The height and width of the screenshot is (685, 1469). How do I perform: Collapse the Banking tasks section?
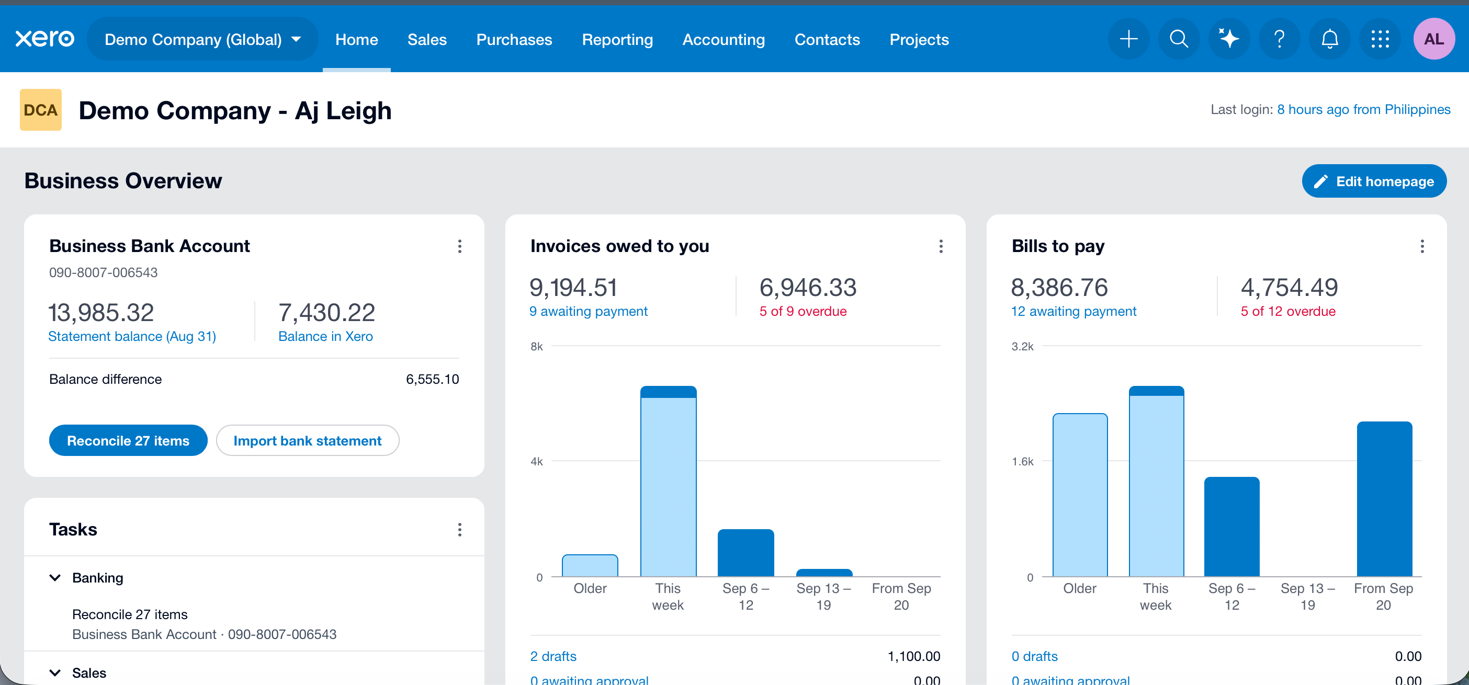pyautogui.click(x=55, y=577)
